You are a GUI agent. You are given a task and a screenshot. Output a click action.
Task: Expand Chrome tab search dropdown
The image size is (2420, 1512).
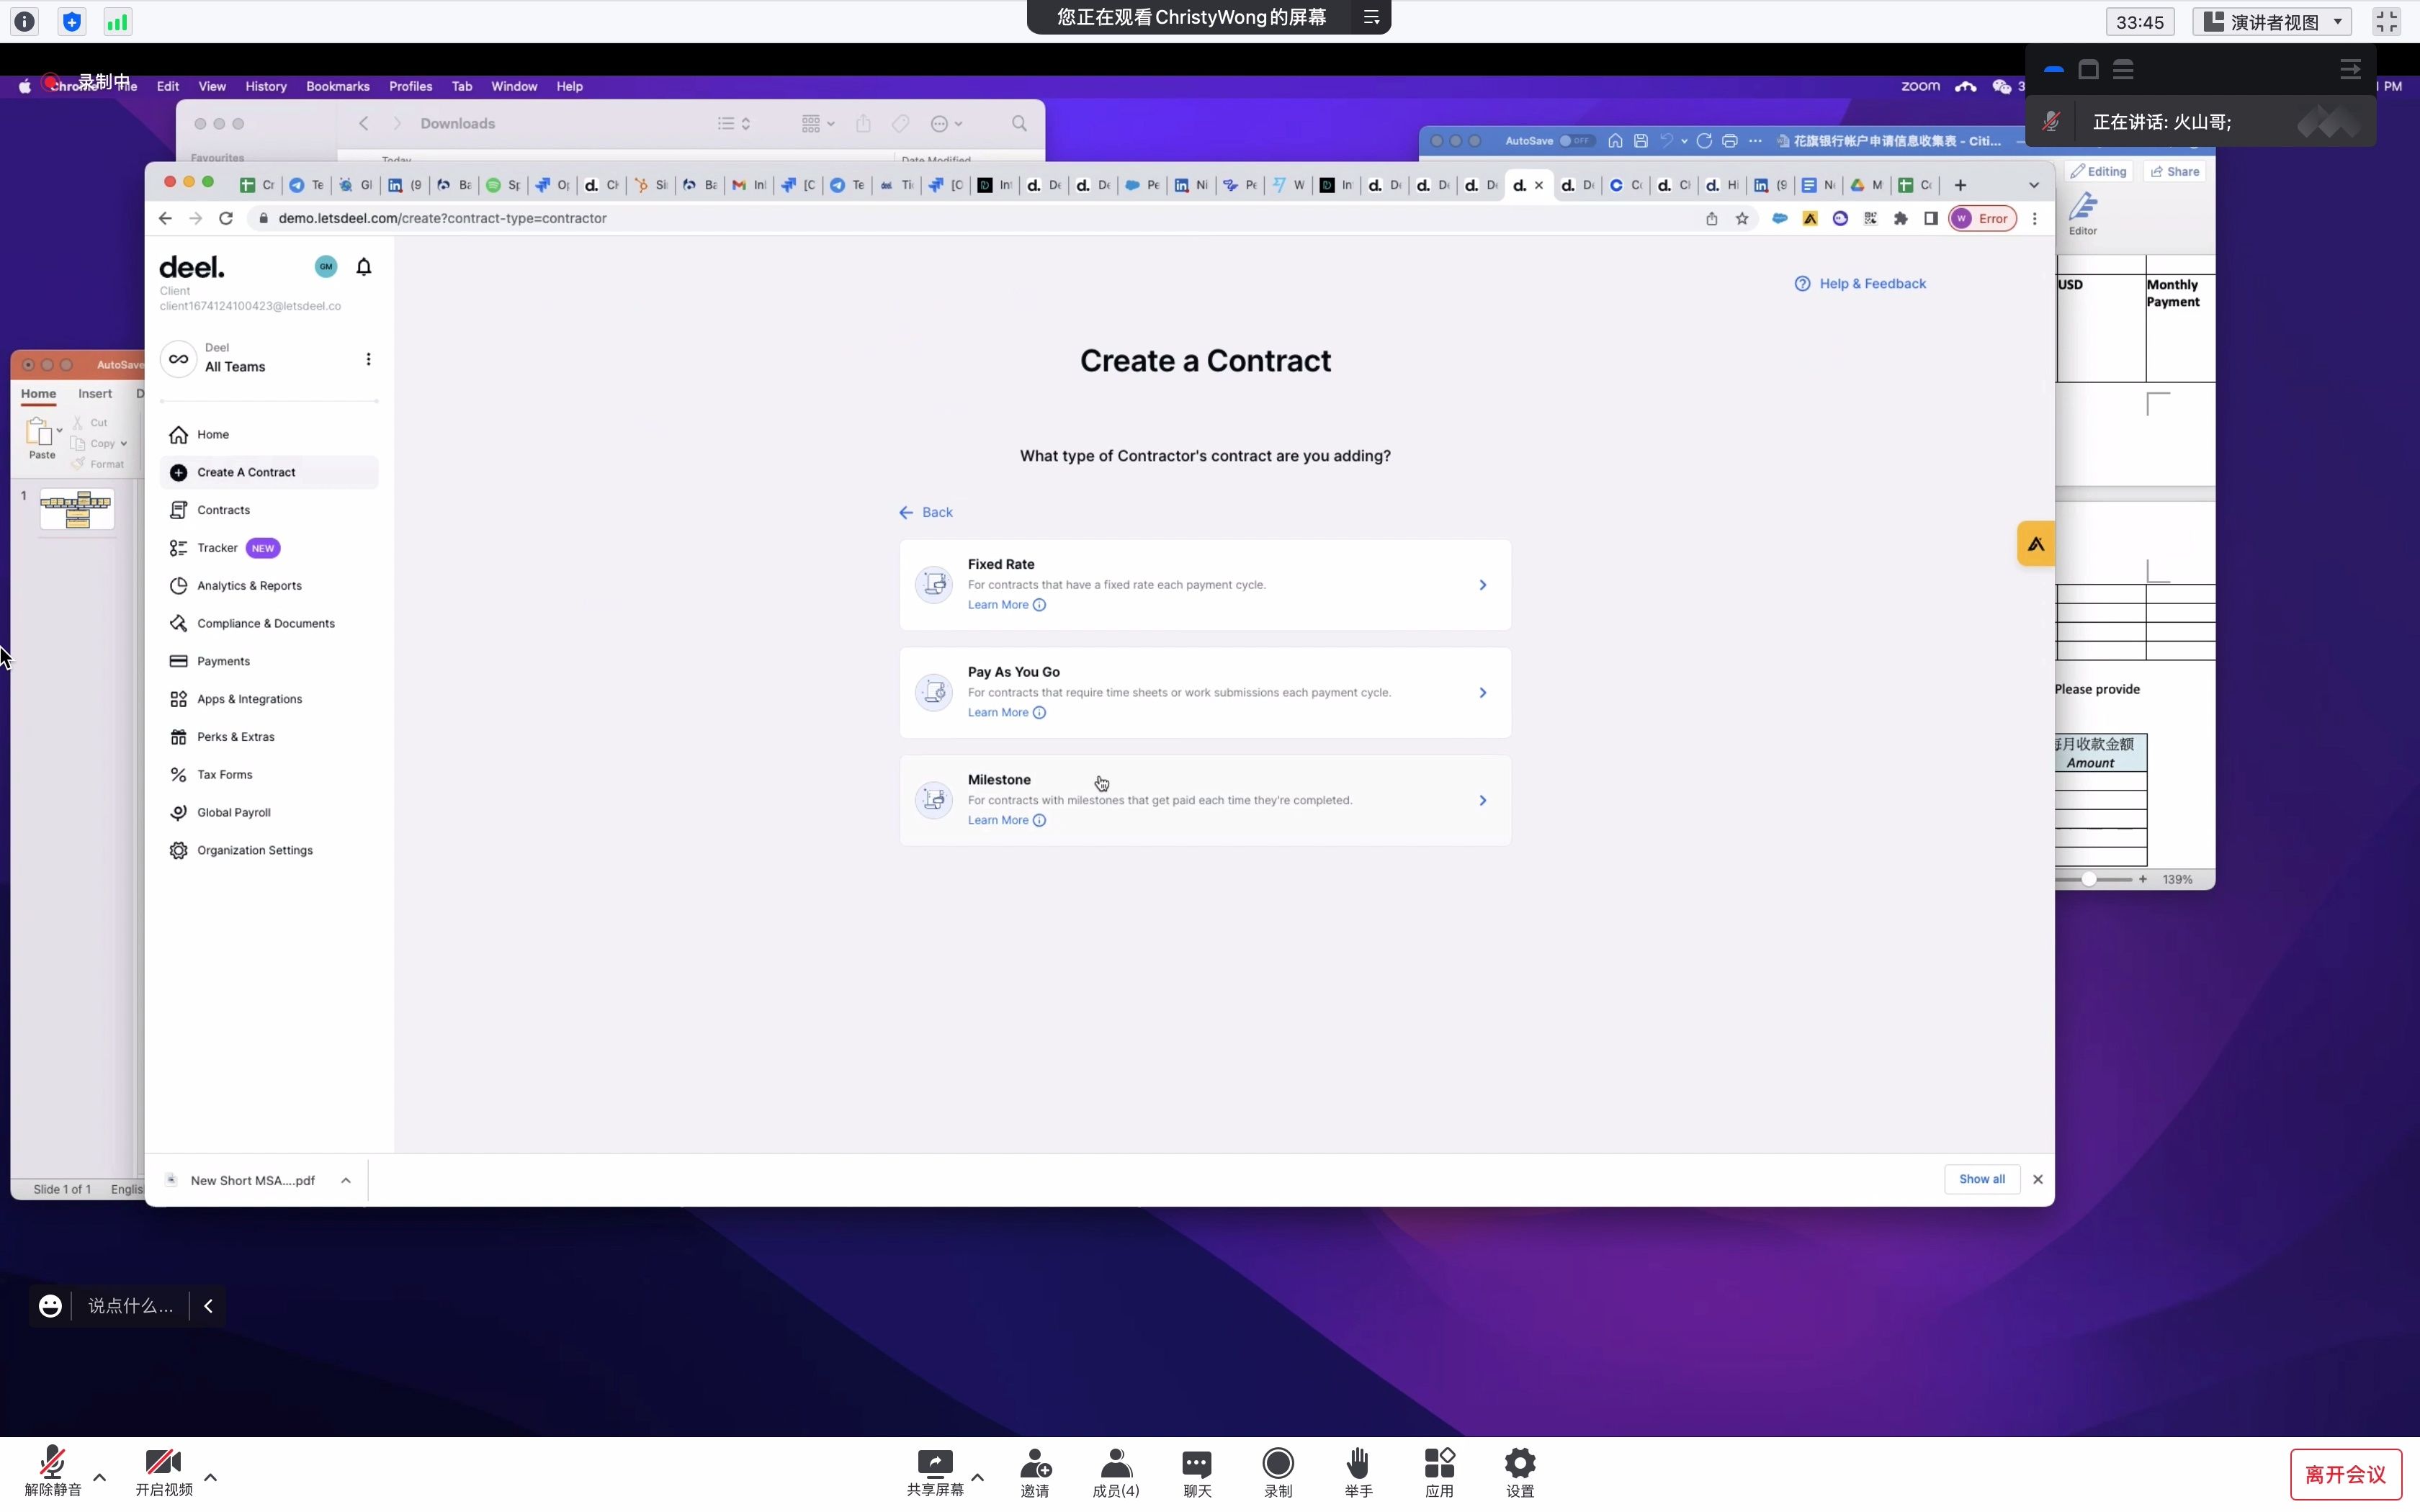(x=2033, y=185)
